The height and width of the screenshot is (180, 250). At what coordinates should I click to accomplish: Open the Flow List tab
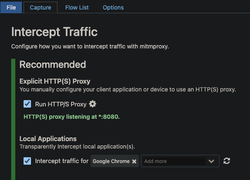pos(77,7)
